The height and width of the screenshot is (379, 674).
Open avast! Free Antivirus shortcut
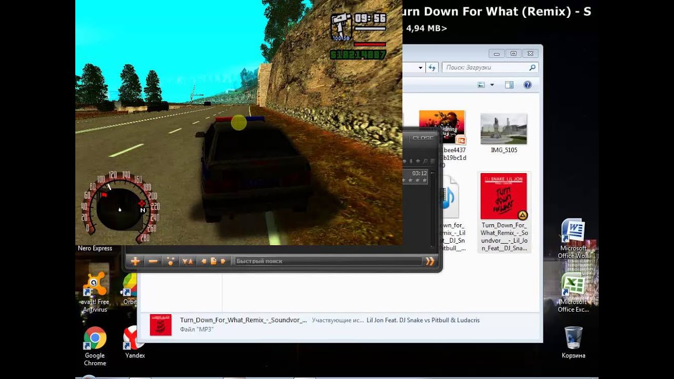click(x=95, y=293)
